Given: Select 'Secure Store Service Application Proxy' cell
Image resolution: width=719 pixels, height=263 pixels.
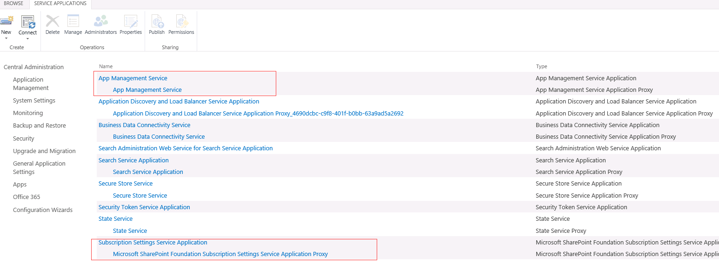Looking at the screenshot, I should (x=587, y=195).
